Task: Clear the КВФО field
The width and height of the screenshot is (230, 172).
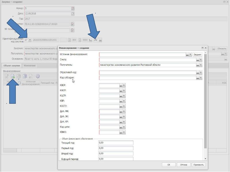Action: tap(124, 132)
